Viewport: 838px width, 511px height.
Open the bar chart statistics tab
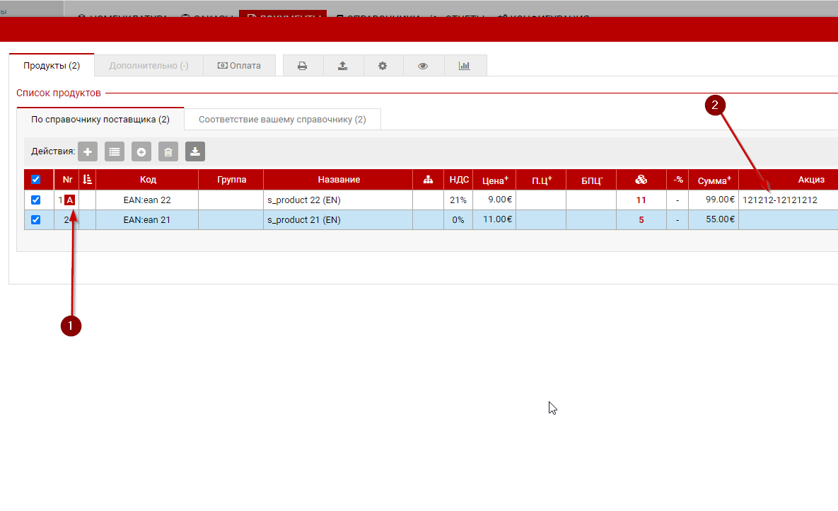[x=464, y=66]
